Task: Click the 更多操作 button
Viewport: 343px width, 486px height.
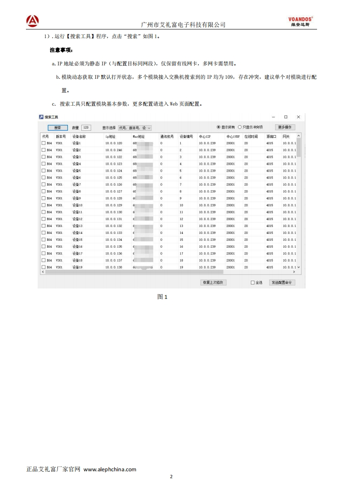Action: 285,127
